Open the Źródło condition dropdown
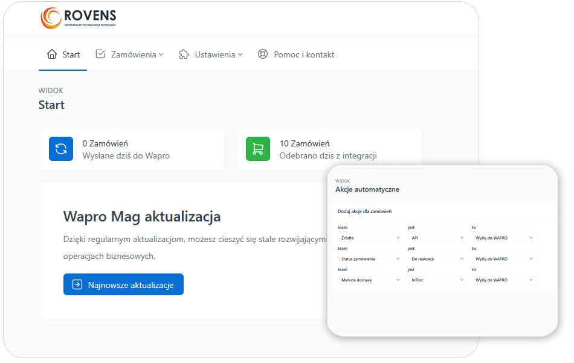574x363 pixels. click(370, 238)
